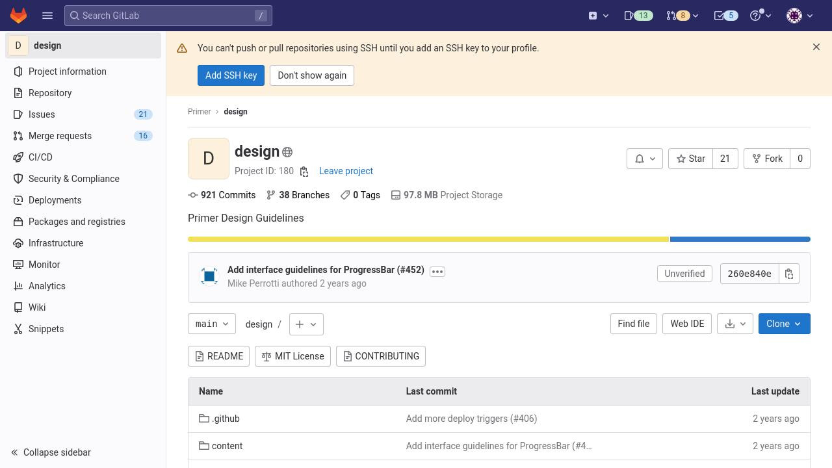Star the design project

pyautogui.click(x=690, y=159)
